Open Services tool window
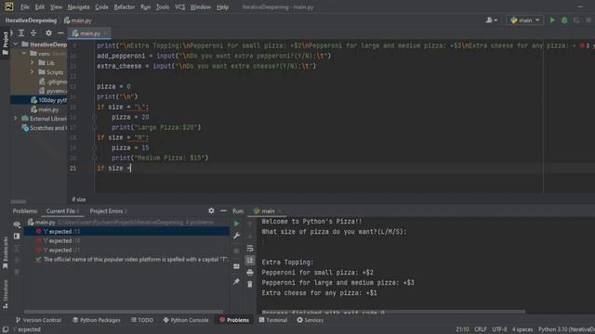 click(x=311, y=320)
